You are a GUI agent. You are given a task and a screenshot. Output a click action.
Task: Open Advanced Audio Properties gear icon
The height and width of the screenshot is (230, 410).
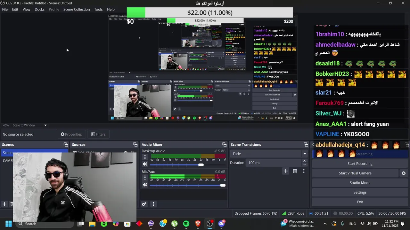(x=144, y=204)
